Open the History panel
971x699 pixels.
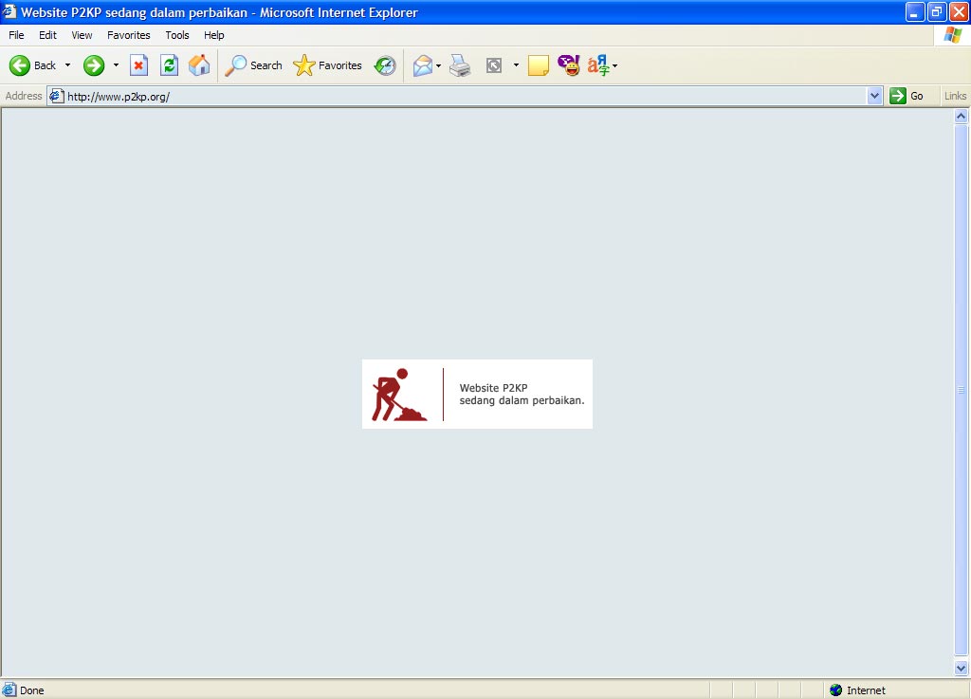tap(385, 65)
